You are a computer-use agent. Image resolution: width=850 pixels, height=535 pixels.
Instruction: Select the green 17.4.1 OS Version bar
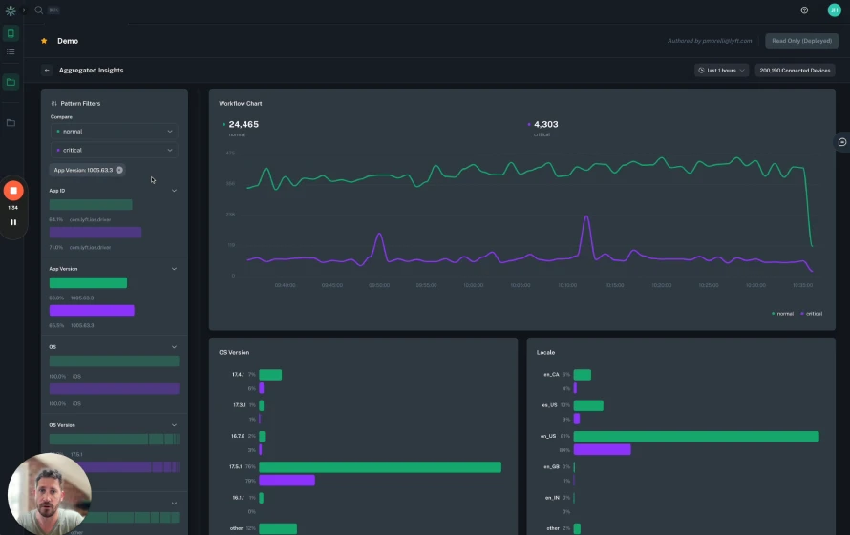(x=270, y=375)
